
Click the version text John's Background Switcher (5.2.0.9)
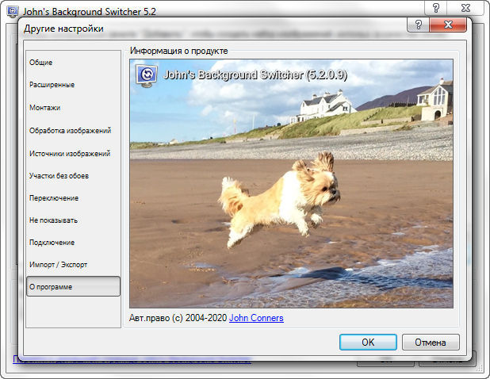click(255, 75)
